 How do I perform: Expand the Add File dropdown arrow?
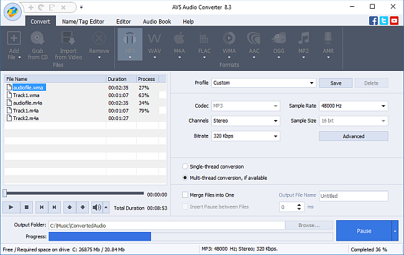point(20,57)
